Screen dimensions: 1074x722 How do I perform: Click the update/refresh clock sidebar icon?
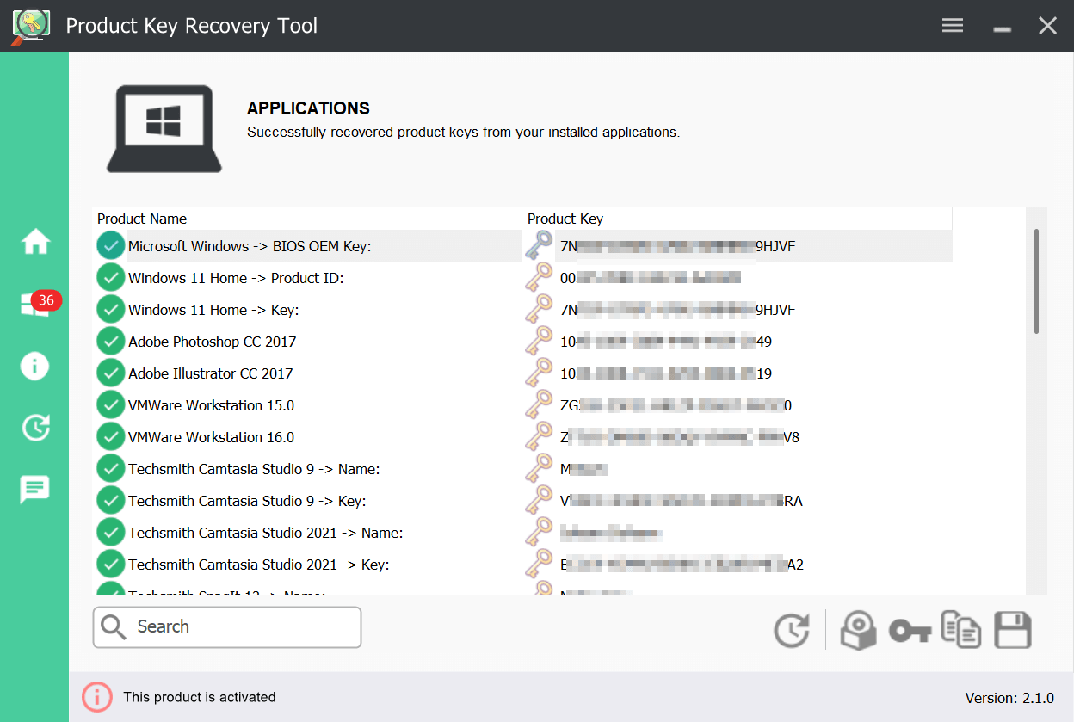click(35, 428)
